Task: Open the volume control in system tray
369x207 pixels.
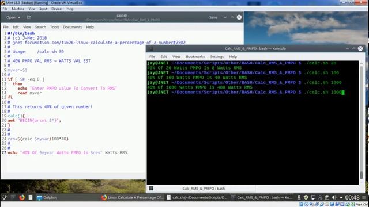Action: (334, 197)
